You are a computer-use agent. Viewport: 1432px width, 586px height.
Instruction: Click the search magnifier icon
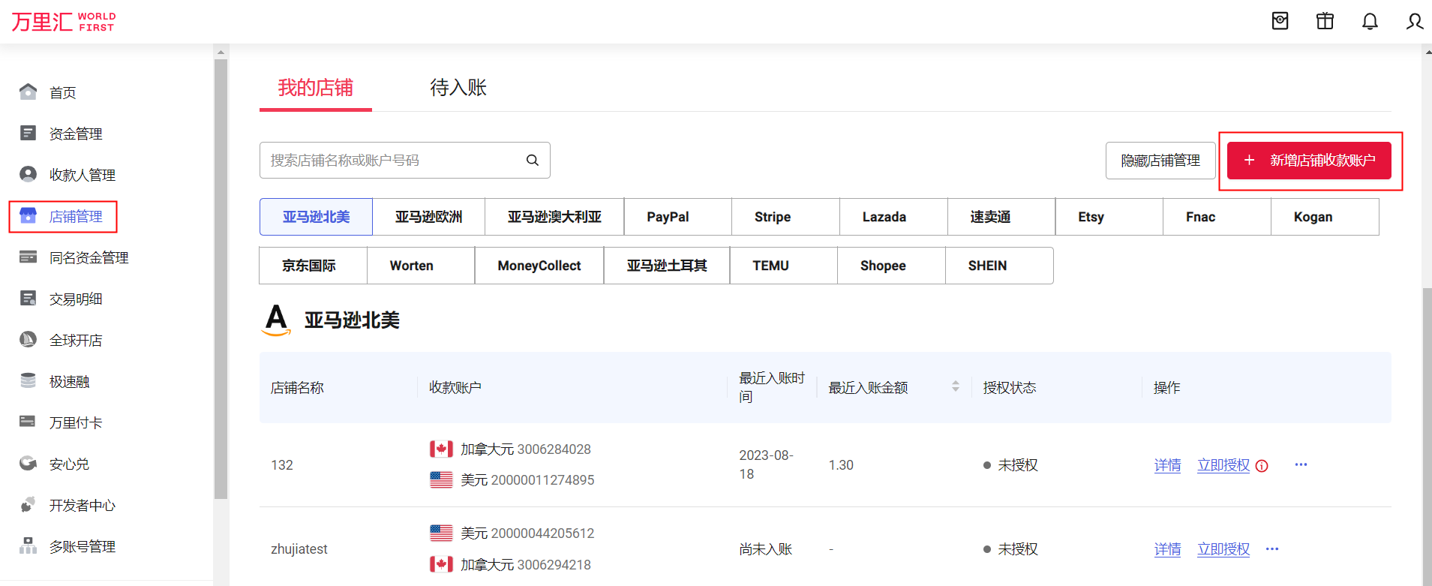(x=533, y=160)
